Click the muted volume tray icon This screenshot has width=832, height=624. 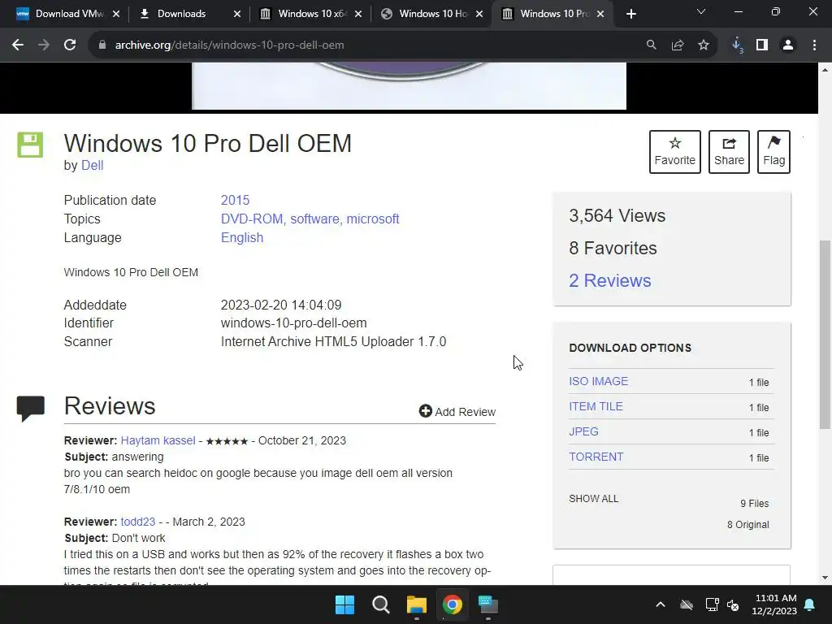734,604
